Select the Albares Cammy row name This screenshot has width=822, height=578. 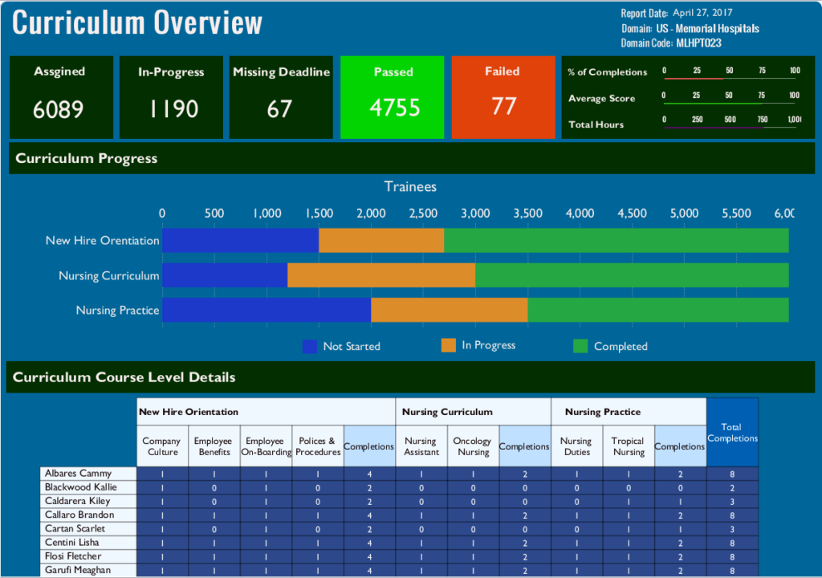88,474
